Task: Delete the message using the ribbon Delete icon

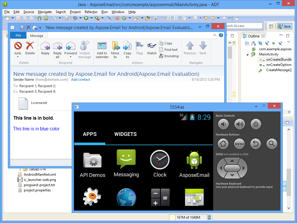Action: (30, 46)
